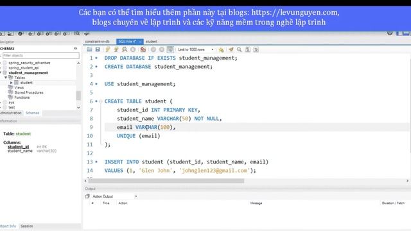Place cursor on UNIQUE (email) line
The width and height of the screenshot is (411, 231).
click(139, 136)
